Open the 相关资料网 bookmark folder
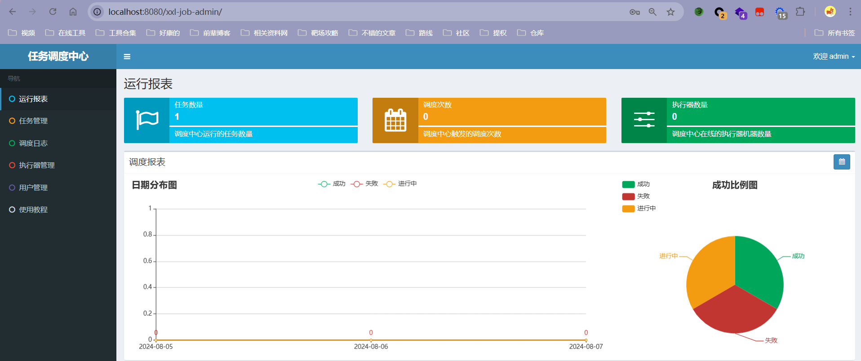Screen dimensions: 861x361 point(264,33)
